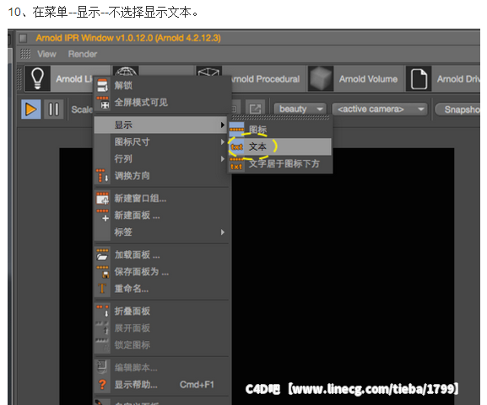Expand the 行列 submenu

[x=160, y=159]
